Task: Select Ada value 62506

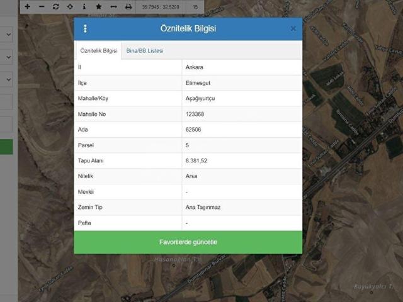Action: pyautogui.click(x=193, y=130)
